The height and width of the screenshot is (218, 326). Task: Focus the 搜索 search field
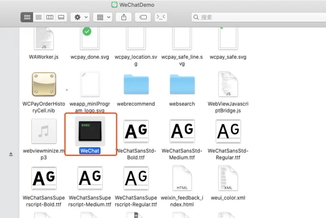[x=258, y=17]
